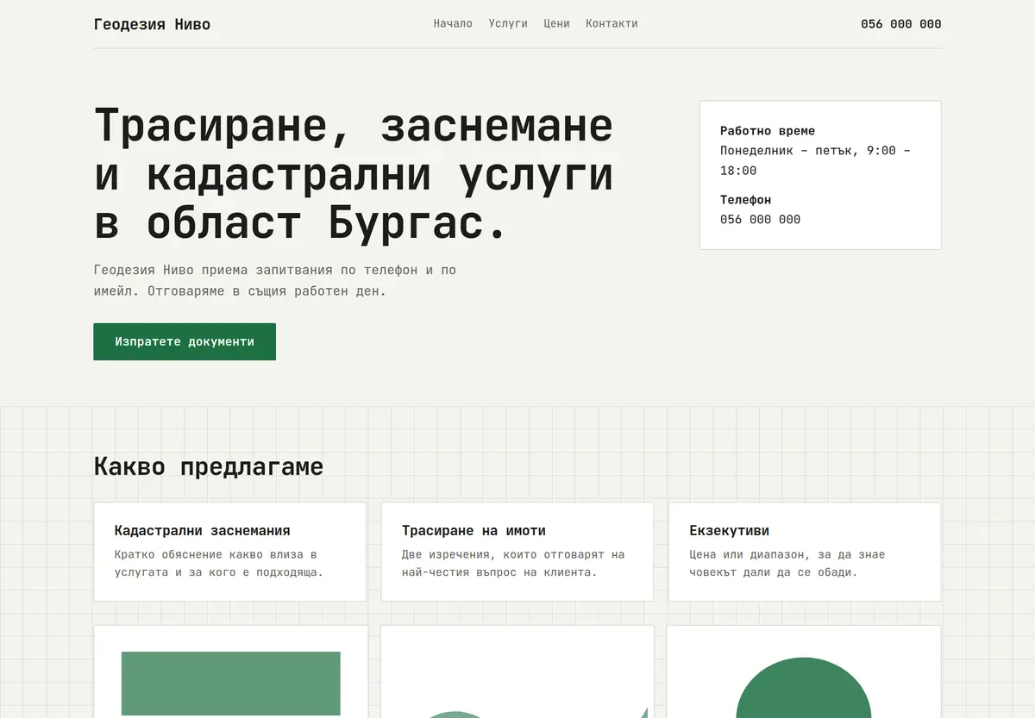Image resolution: width=1035 pixels, height=718 pixels.
Task: Open the Трасиране на имоти service card
Action: (x=517, y=552)
